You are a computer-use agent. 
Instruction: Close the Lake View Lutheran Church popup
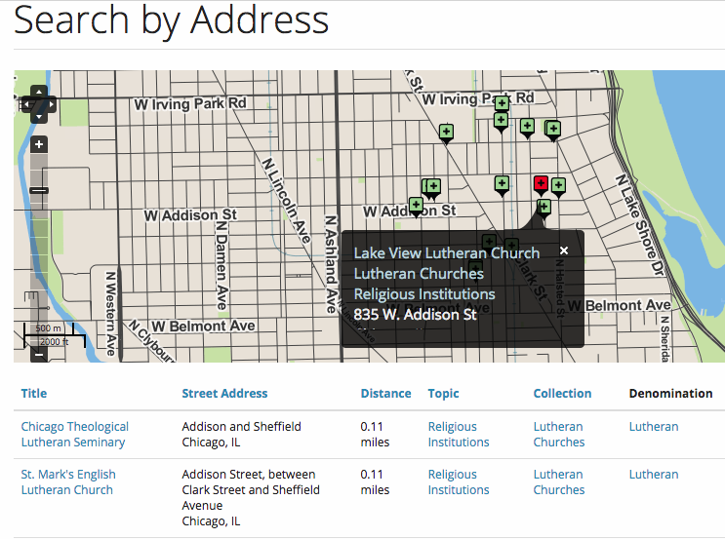pos(564,250)
